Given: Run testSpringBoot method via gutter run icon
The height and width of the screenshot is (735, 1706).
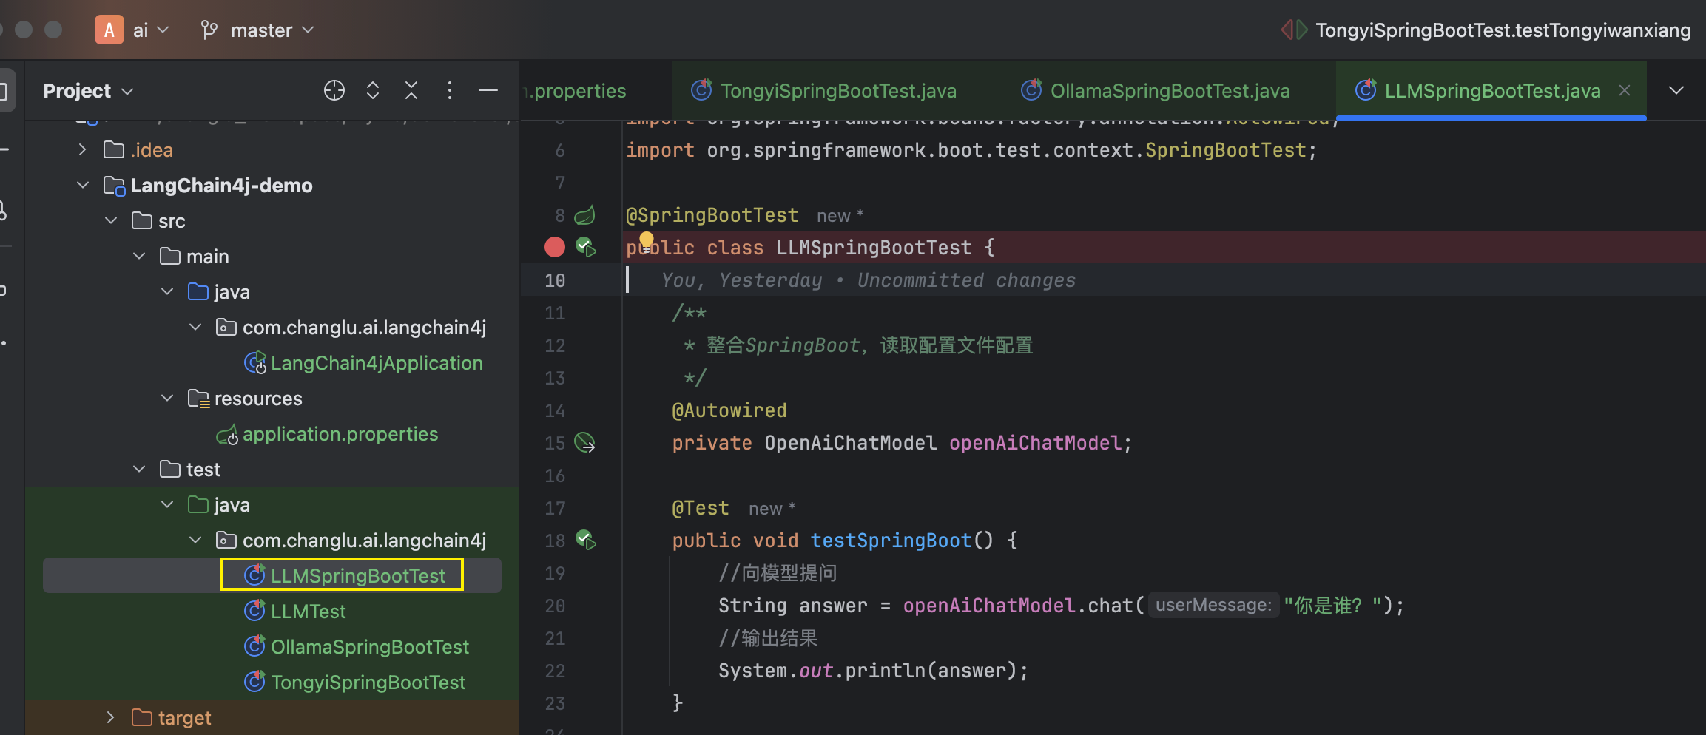Looking at the screenshot, I should [586, 540].
